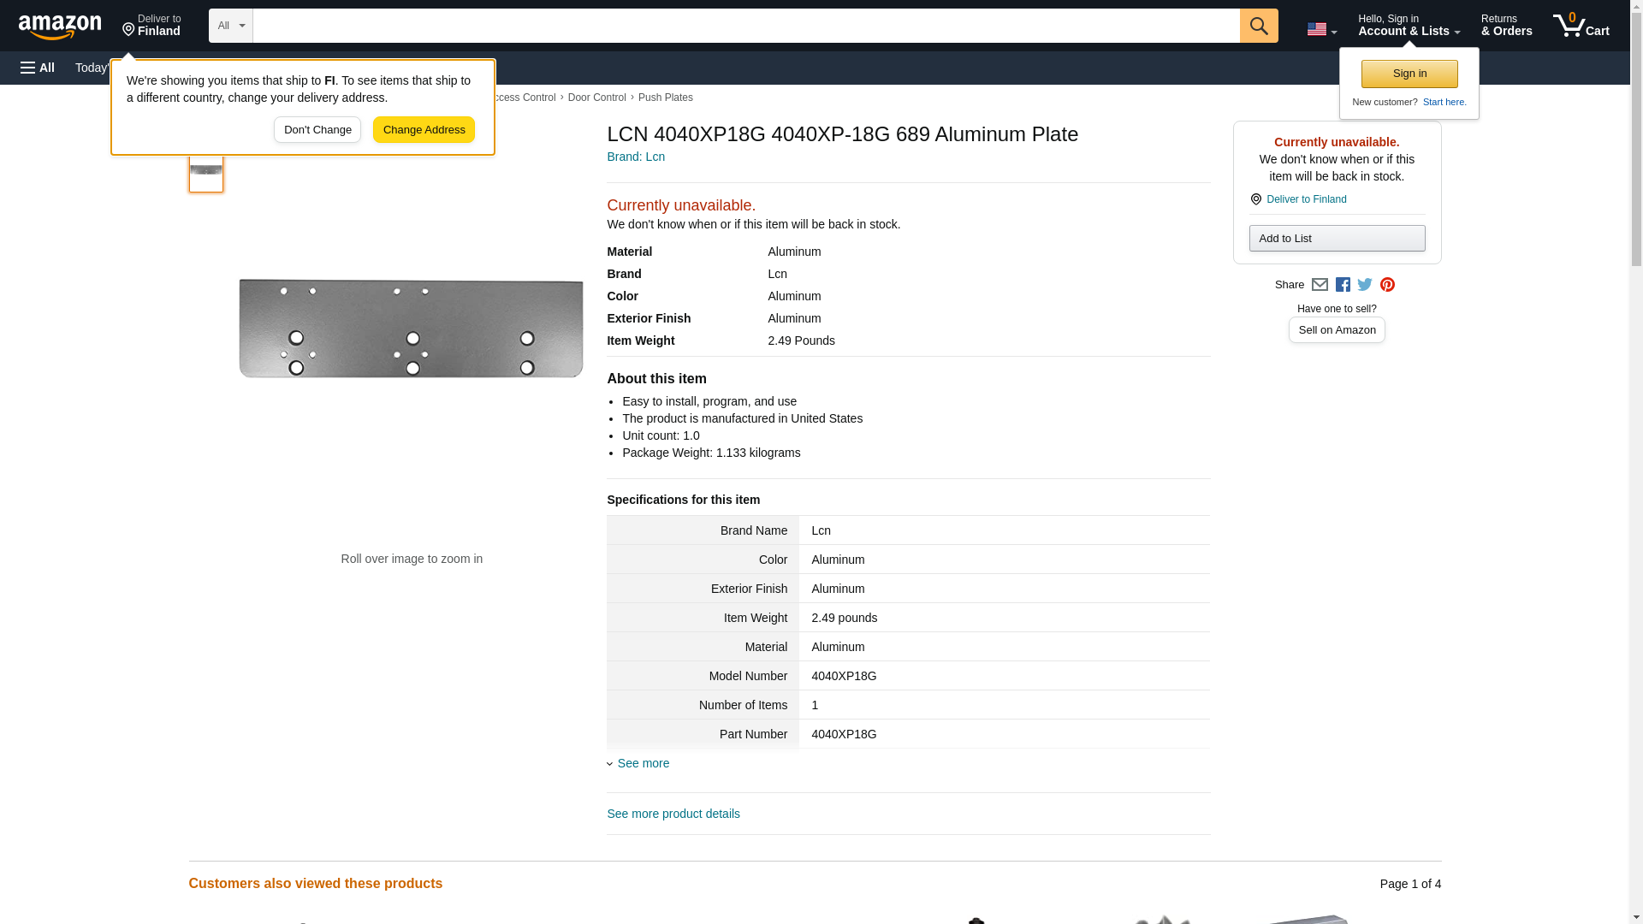
Task: Share on Facebook icon
Action: tap(1343, 285)
